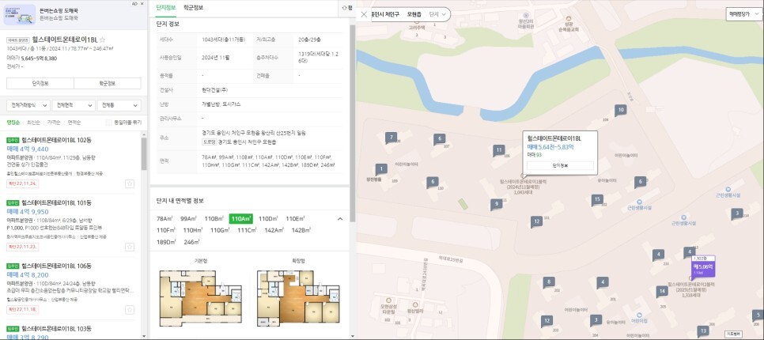Image resolution: width=764 pixels, height=340 pixels.
Task: Select the 110B㎡ area type
Action: 214,219
